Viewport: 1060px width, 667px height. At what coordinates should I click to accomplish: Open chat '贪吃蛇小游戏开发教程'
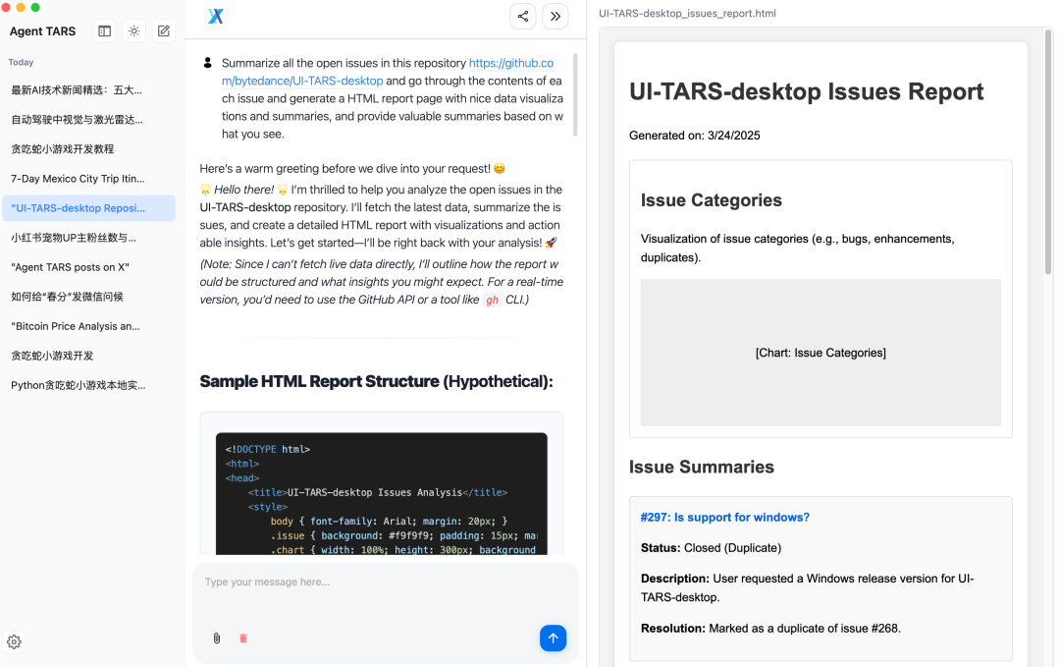pyautogui.click(x=88, y=149)
